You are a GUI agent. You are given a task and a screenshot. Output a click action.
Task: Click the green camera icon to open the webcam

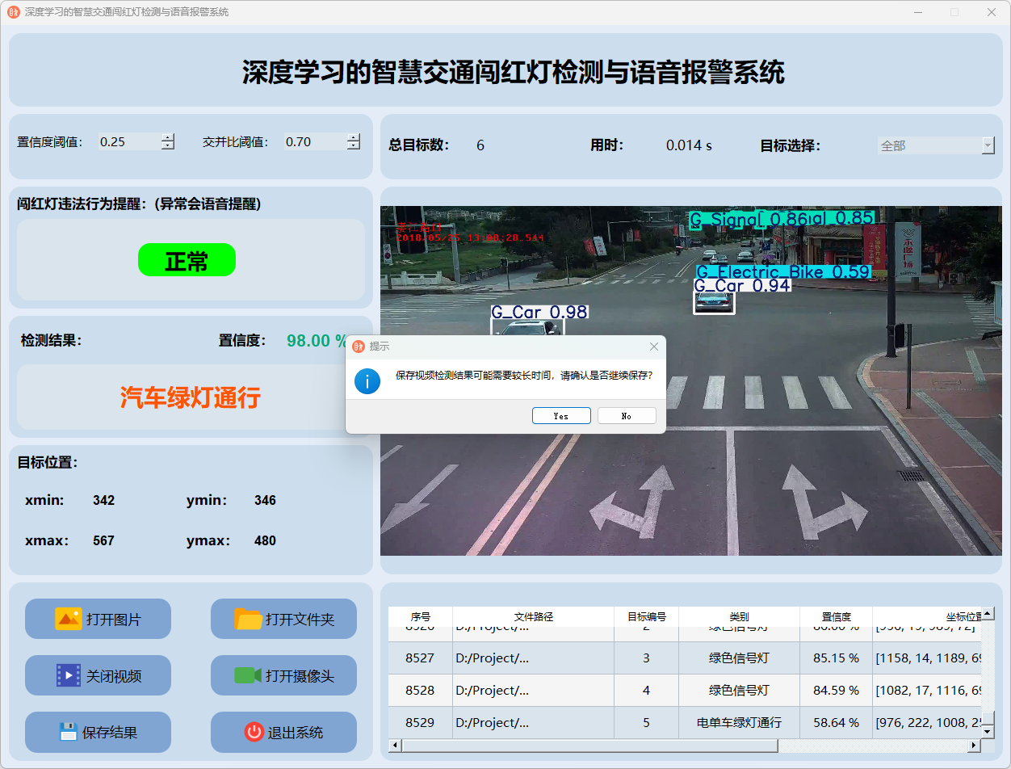pos(248,675)
